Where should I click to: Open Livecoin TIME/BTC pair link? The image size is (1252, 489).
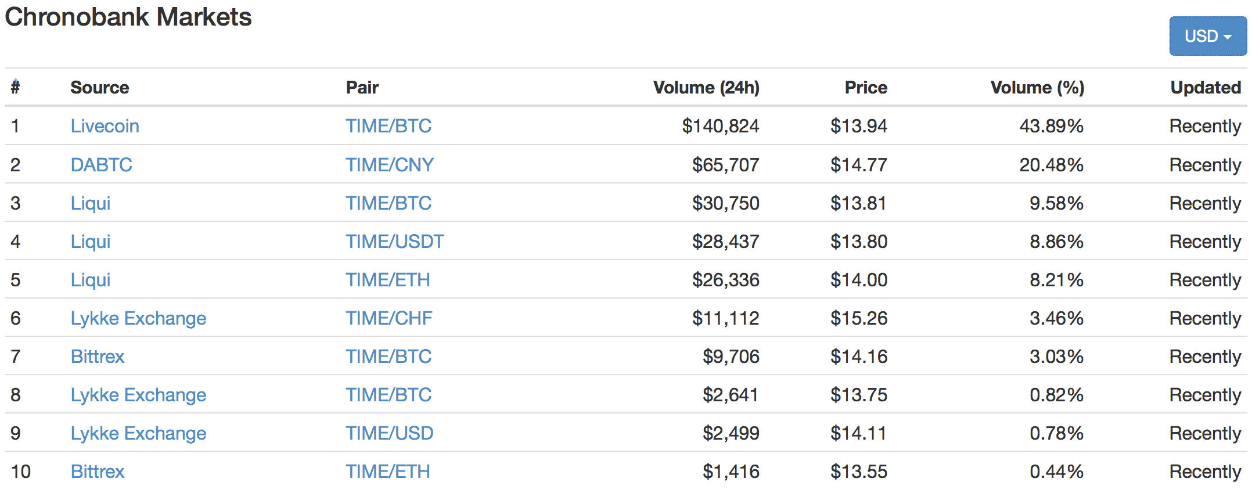[388, 126]
